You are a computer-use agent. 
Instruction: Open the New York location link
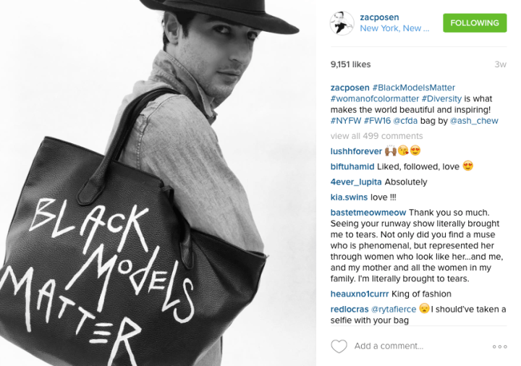tap(394, 28)
